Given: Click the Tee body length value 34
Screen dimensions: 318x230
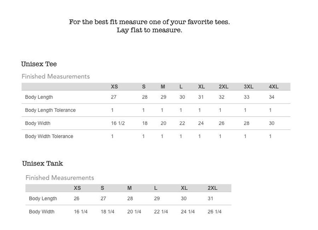Looking at the screenshot, I should (x=272, y=97).
